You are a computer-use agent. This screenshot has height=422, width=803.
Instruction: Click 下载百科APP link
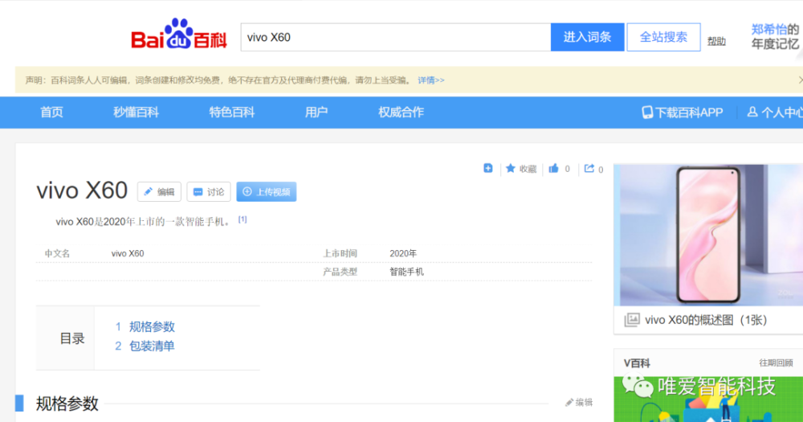pos(682,113)
